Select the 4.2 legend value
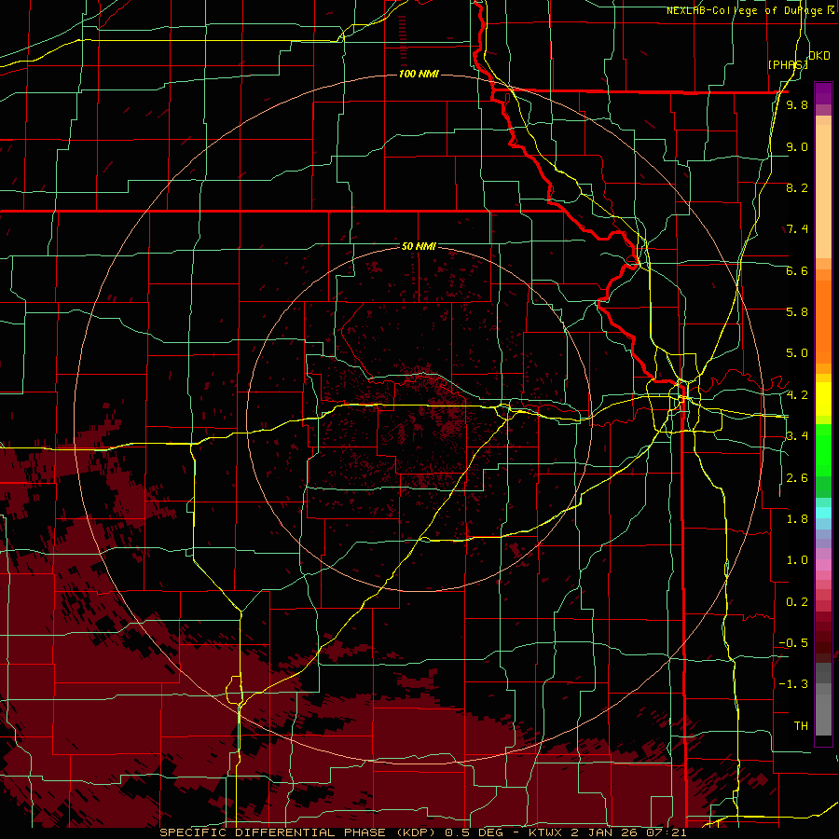 pos(797,395)
